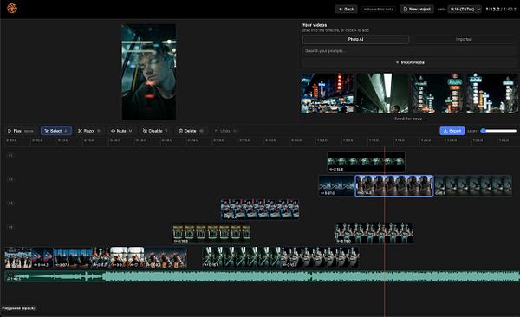Click the Undo button
The width and height of the screenshot is (520, 317).
click(226, 131)
